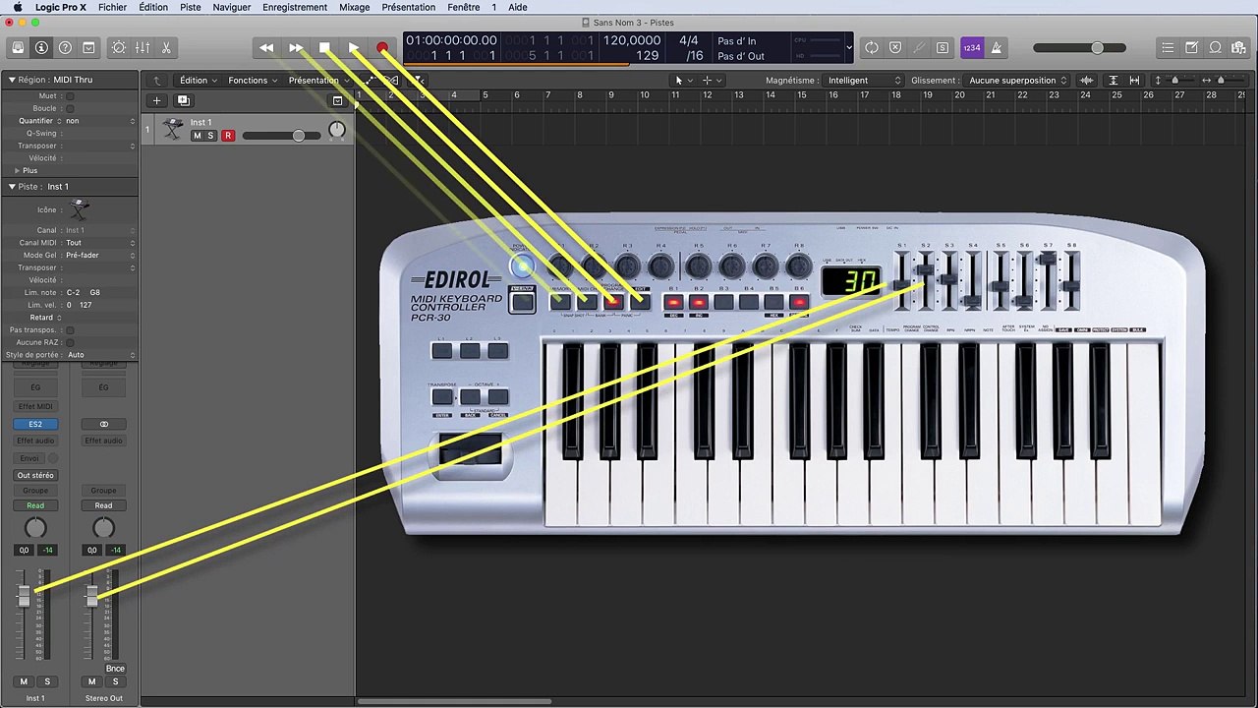Record-enable the Inst 1 track
This screenshot has width=1258, height=708.
tap(228, 136)
